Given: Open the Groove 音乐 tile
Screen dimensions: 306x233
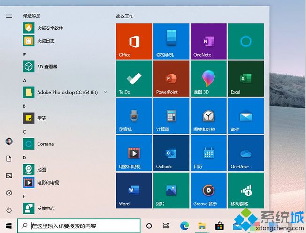Looking at the screenshot, I should (208, 190).
